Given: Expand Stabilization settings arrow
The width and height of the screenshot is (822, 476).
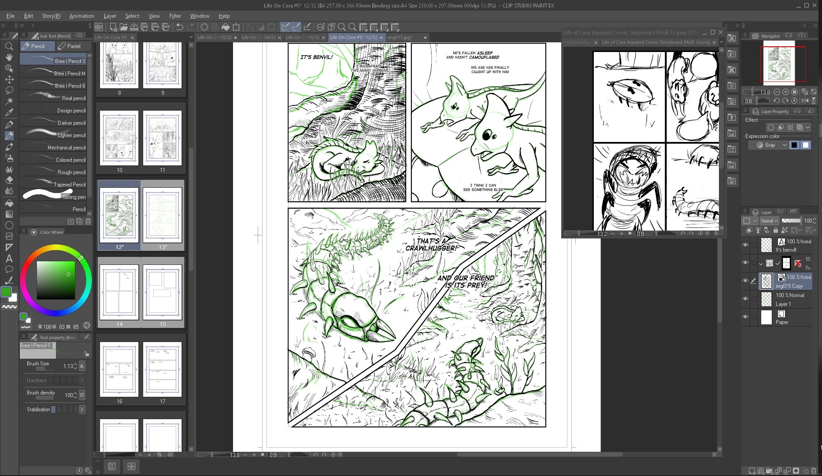Looking at the screenshot, I should tap(82, 409).
